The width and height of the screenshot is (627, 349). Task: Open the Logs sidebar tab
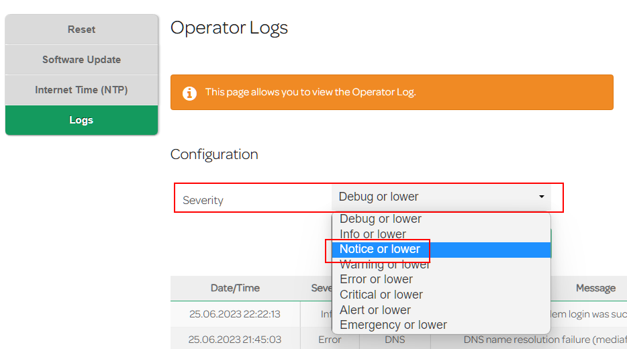tap(81, 120)
